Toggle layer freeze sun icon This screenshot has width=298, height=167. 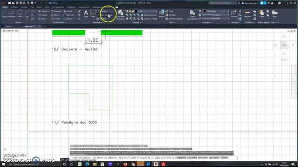[130, 11]
